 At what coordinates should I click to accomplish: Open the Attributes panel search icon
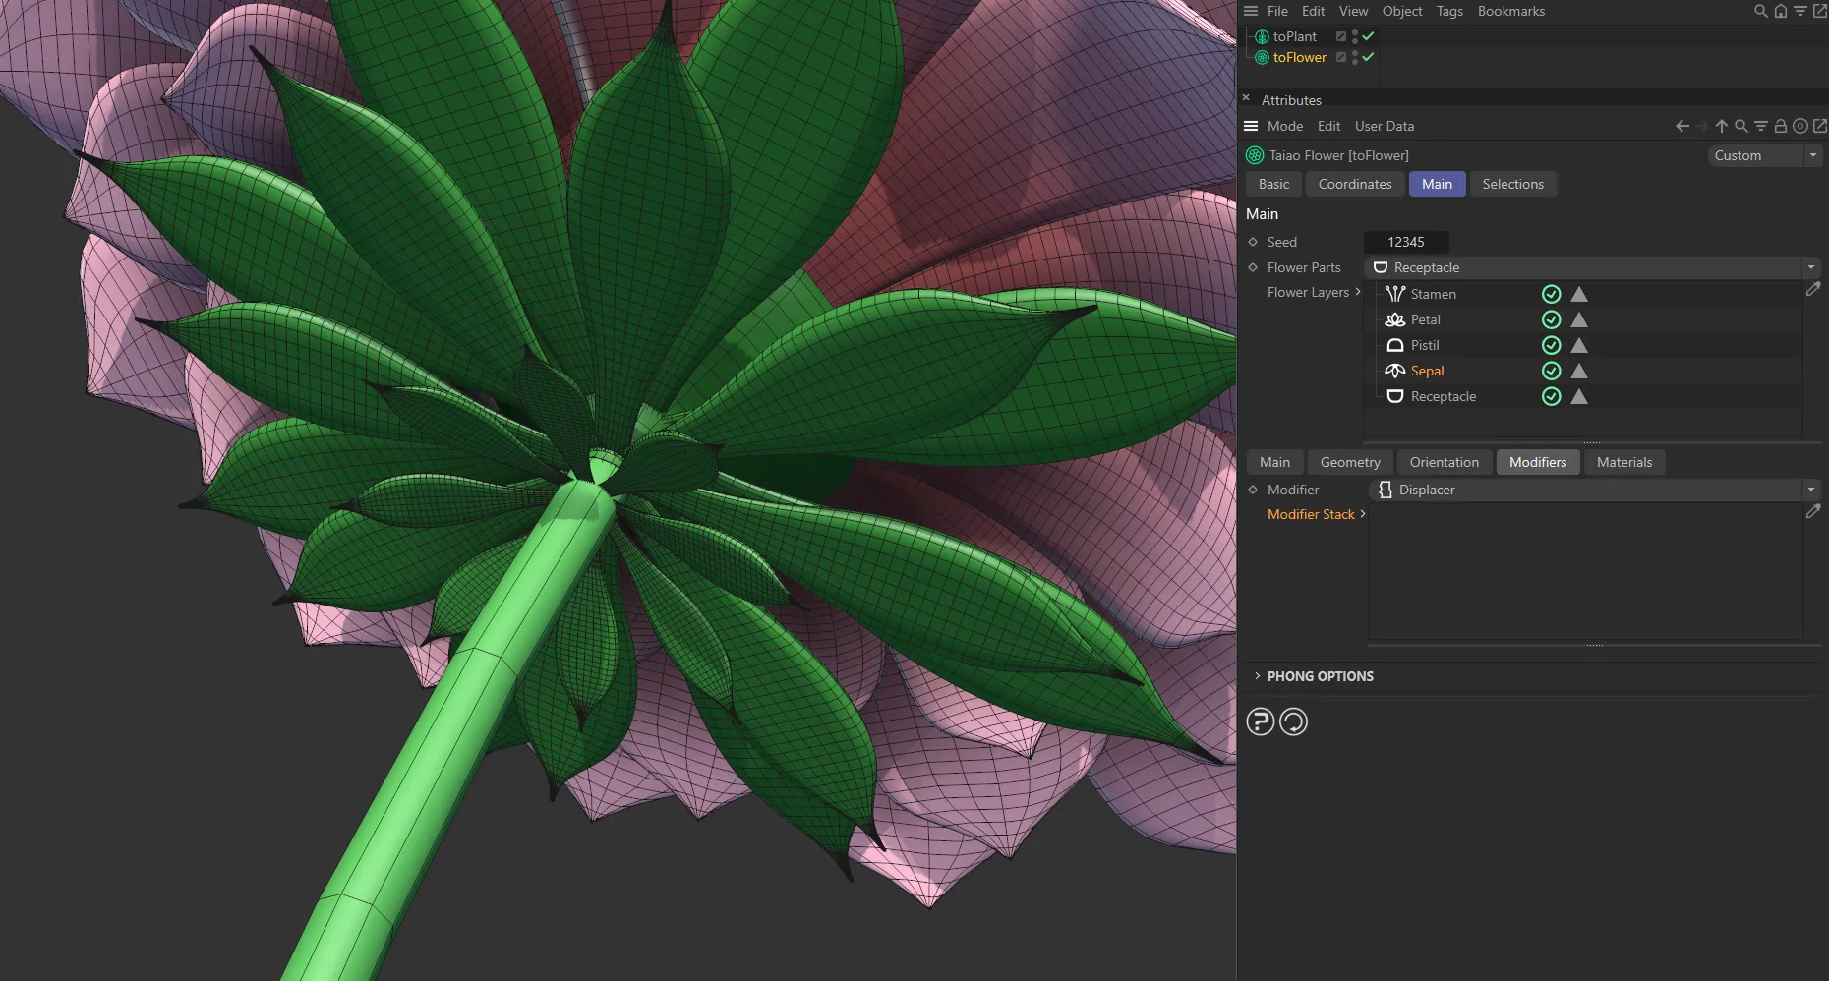pos(1740,126)
